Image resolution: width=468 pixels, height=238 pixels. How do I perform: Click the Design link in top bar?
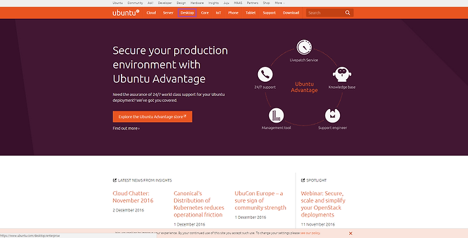pos(181,3)
